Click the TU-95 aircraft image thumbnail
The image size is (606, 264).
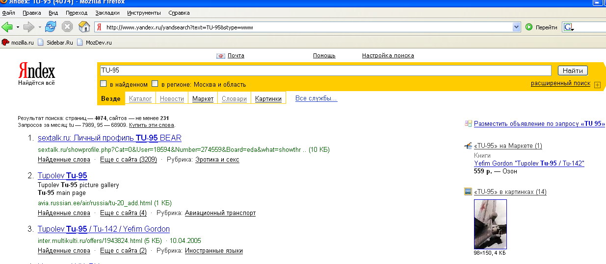coord(490,224)
